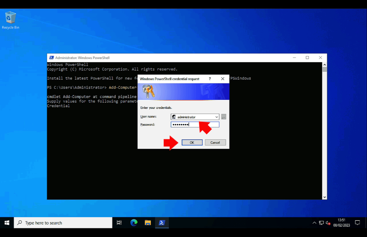Open Task View
367x237 pixels.
tap(119, 223)
